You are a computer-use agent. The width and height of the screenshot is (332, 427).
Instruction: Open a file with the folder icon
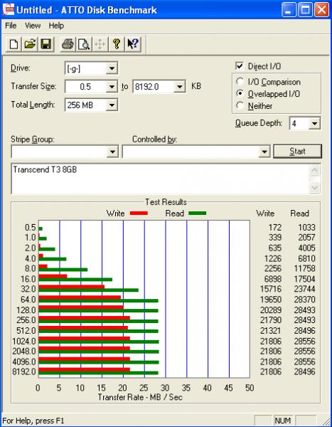click(x=30, y=44)
